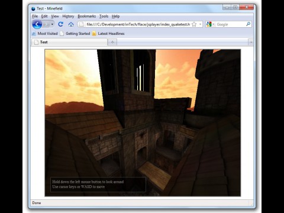Open the File menu
Image resolution: width=284 pixels, height=213 pixels.
click(x=35, y=16)
